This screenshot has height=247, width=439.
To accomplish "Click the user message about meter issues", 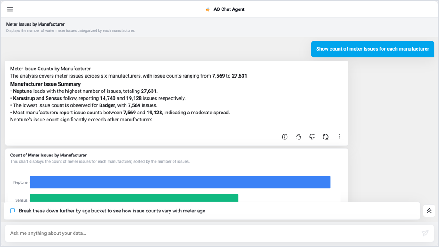I will [372, 49].
